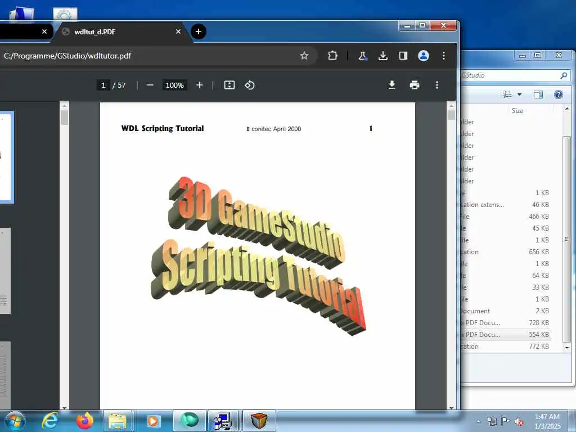576x432 pixels.
Task: Select the 2 KB Document row
Action: 506,310
